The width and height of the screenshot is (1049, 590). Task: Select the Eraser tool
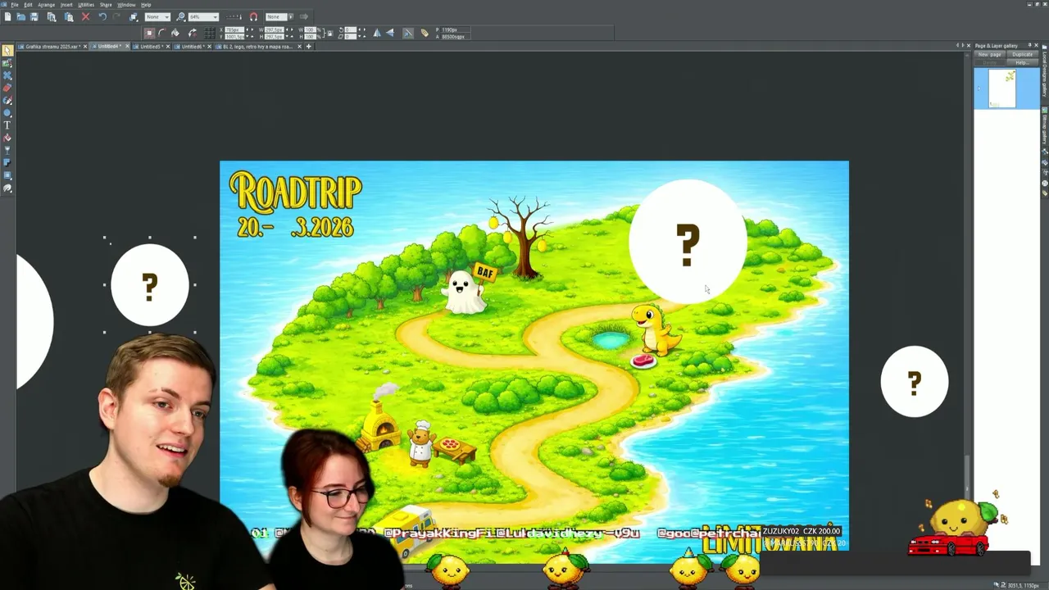click(7, 88)
